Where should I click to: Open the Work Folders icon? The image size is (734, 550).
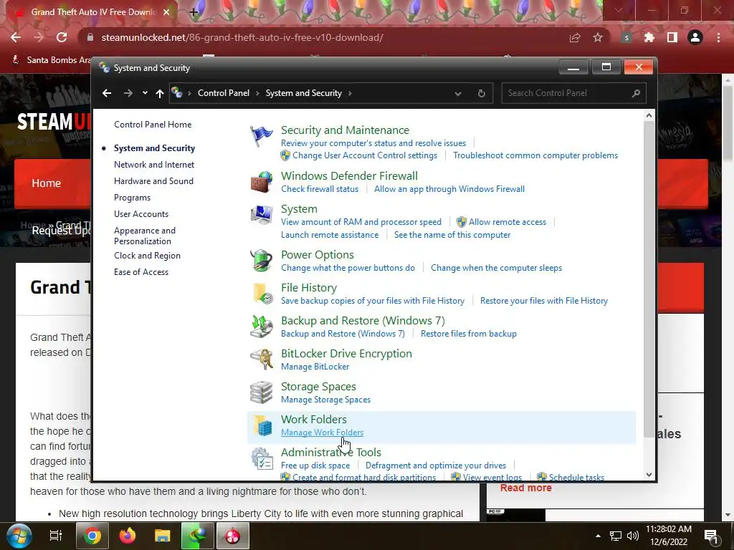[x=262, y=425]
